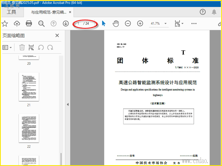The width and height of the screenshot is (222, 166).
Task: Rotate the page clockwise
Action: 50,48
